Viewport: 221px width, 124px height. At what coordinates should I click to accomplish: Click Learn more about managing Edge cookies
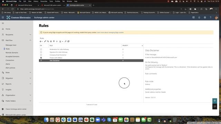coord(110,32)
